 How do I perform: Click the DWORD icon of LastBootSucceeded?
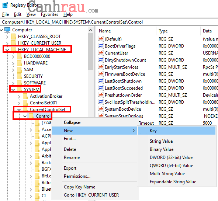(x=101, y=88)
